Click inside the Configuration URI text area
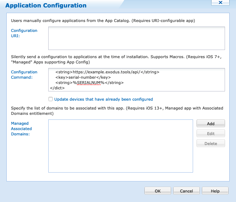The width and height of the screenshot is (236, 202). click(x=137, y=38)
